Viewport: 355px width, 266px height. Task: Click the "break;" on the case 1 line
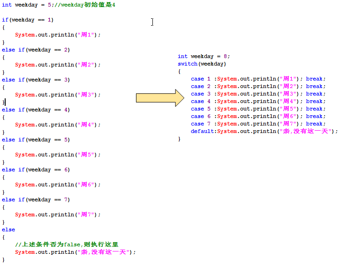tap(316, 79)
